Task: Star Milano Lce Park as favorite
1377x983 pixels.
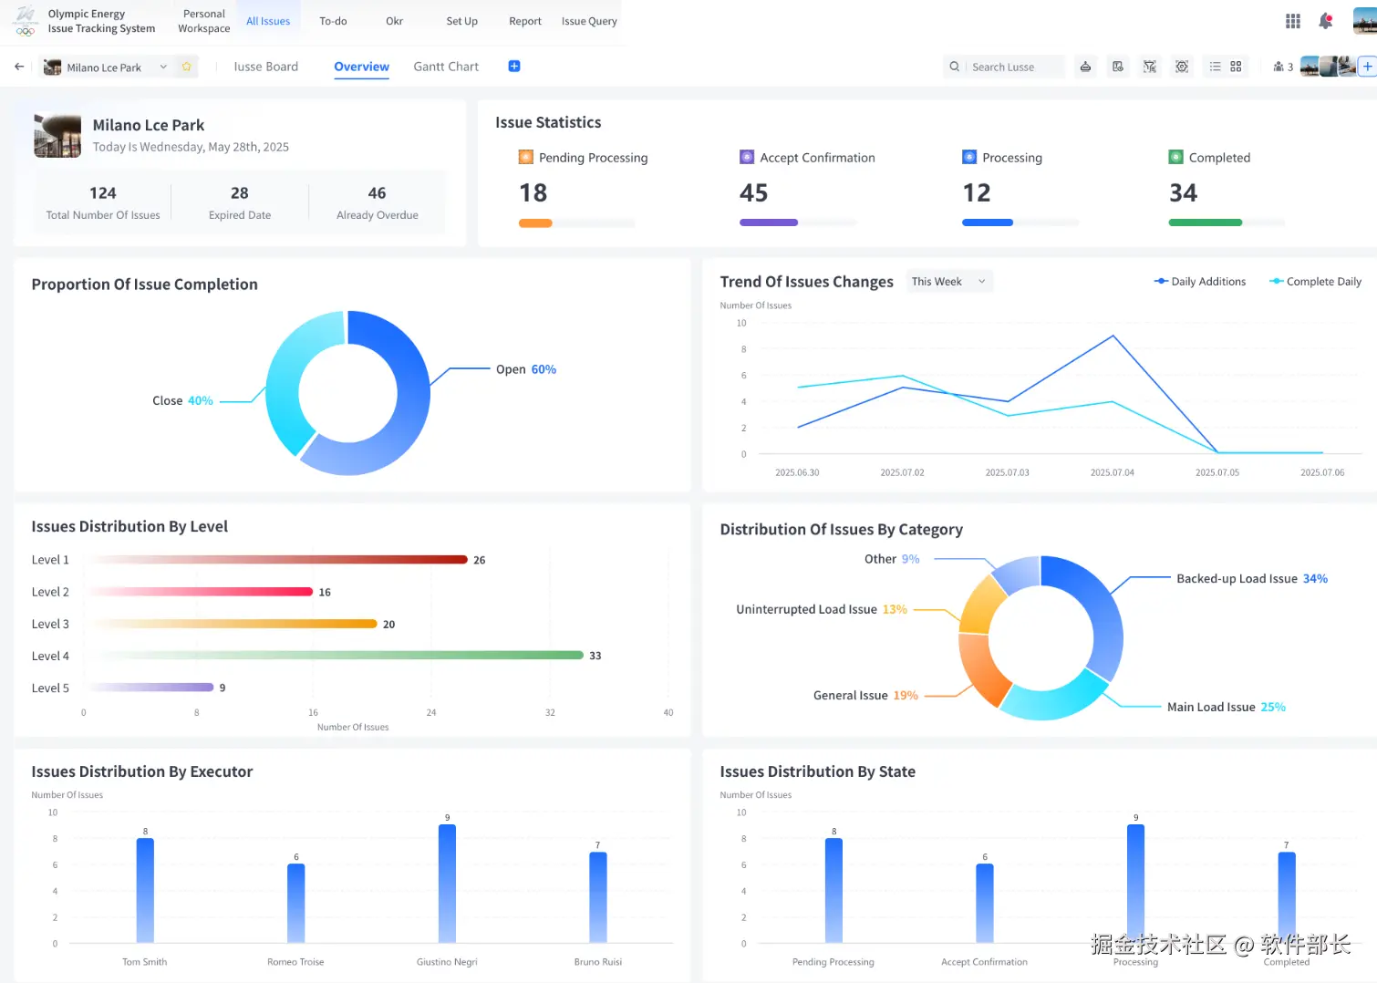Action: 187,67
